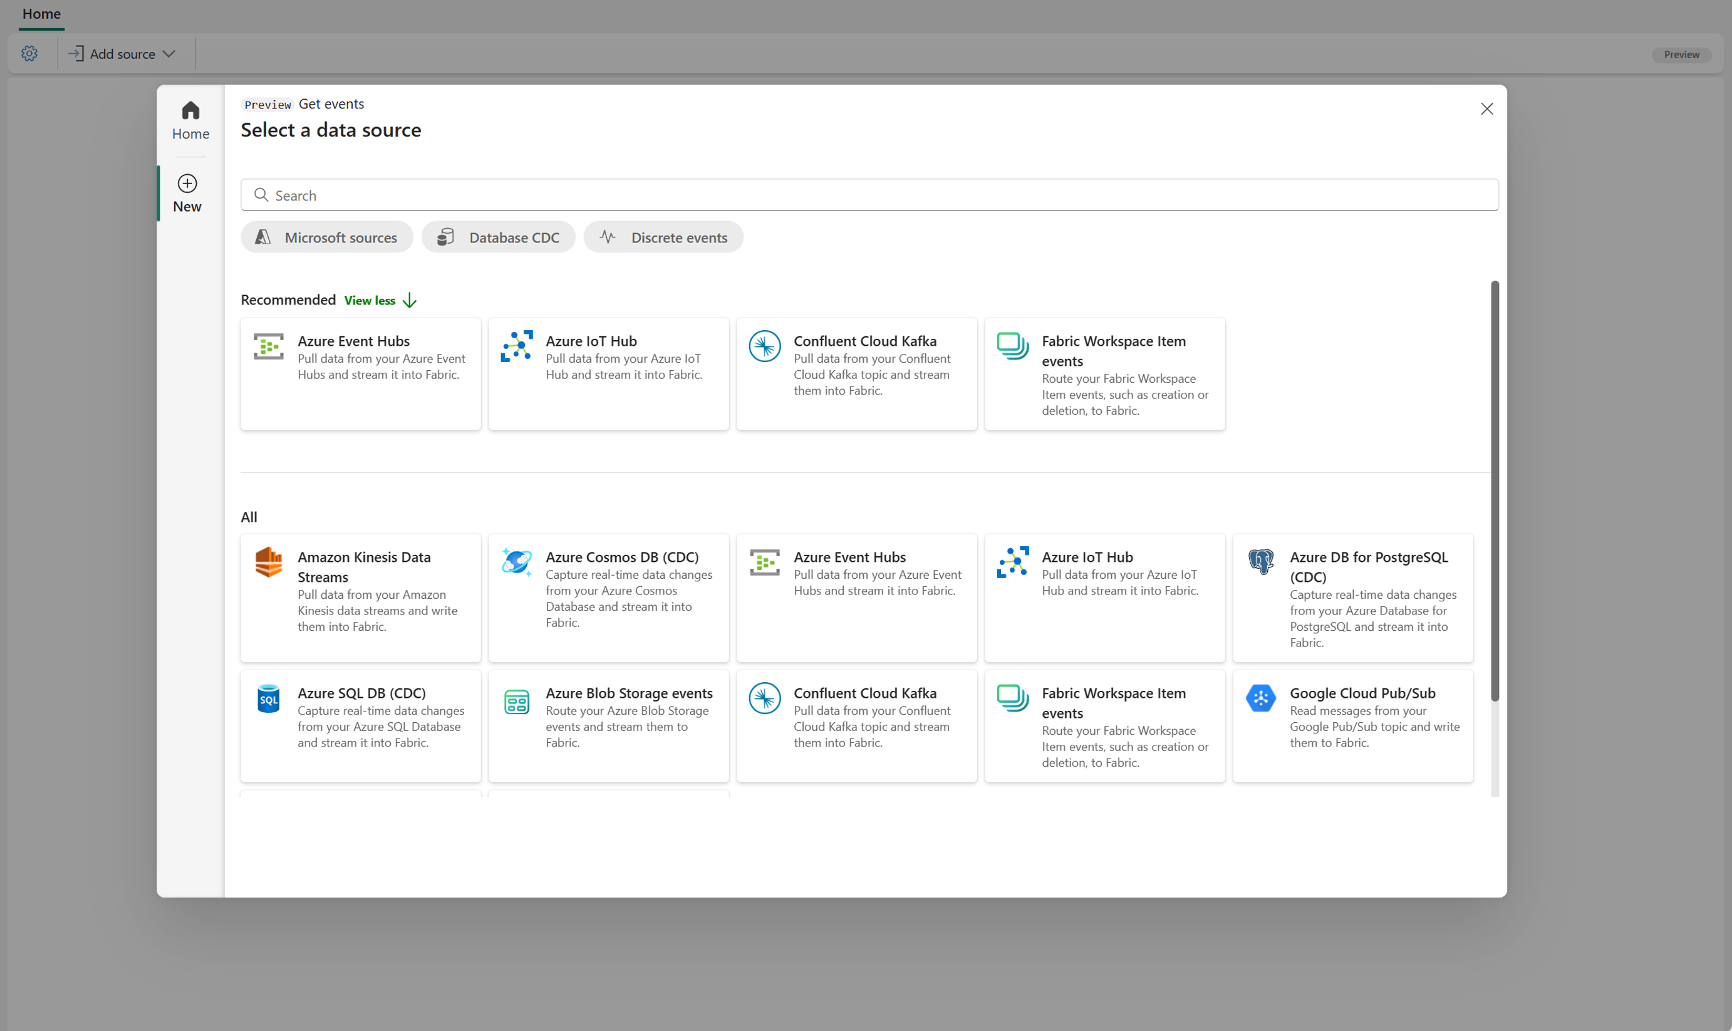Click the Search data sources field
This screenshot has width=1732, height=1031.
click(x=869, y=195)
